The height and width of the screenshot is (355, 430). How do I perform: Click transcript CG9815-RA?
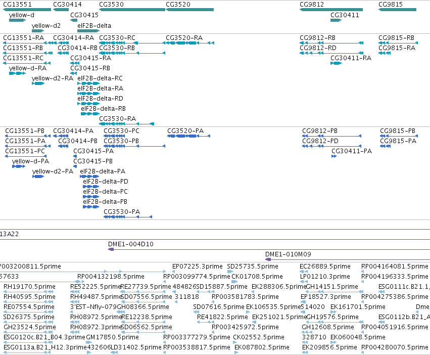click(385, 53)
